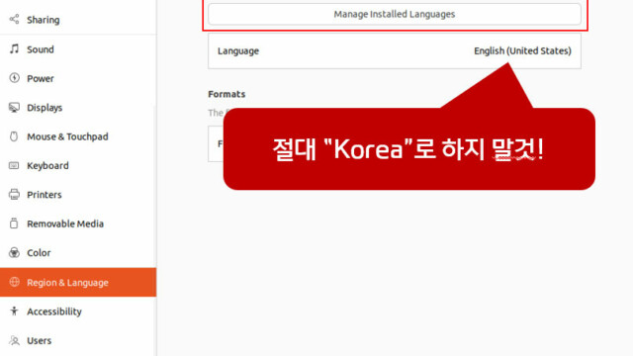Select English (United States) language value
Screen dimensions: 633x356
coord(522,50)
